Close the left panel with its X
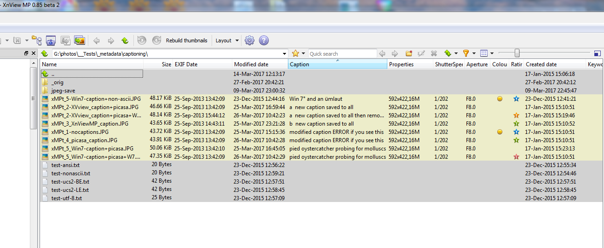The image size is (604, 248). click(x=34, y=53)
